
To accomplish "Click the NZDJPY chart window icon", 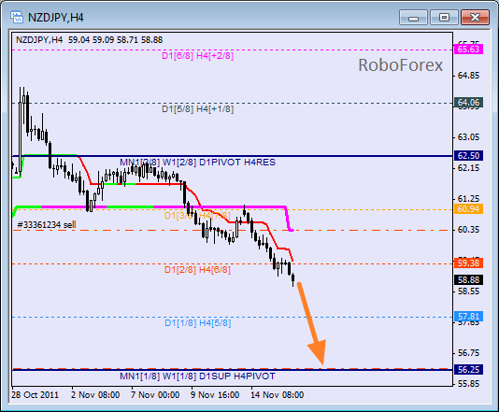I will (x=17, y=17).
